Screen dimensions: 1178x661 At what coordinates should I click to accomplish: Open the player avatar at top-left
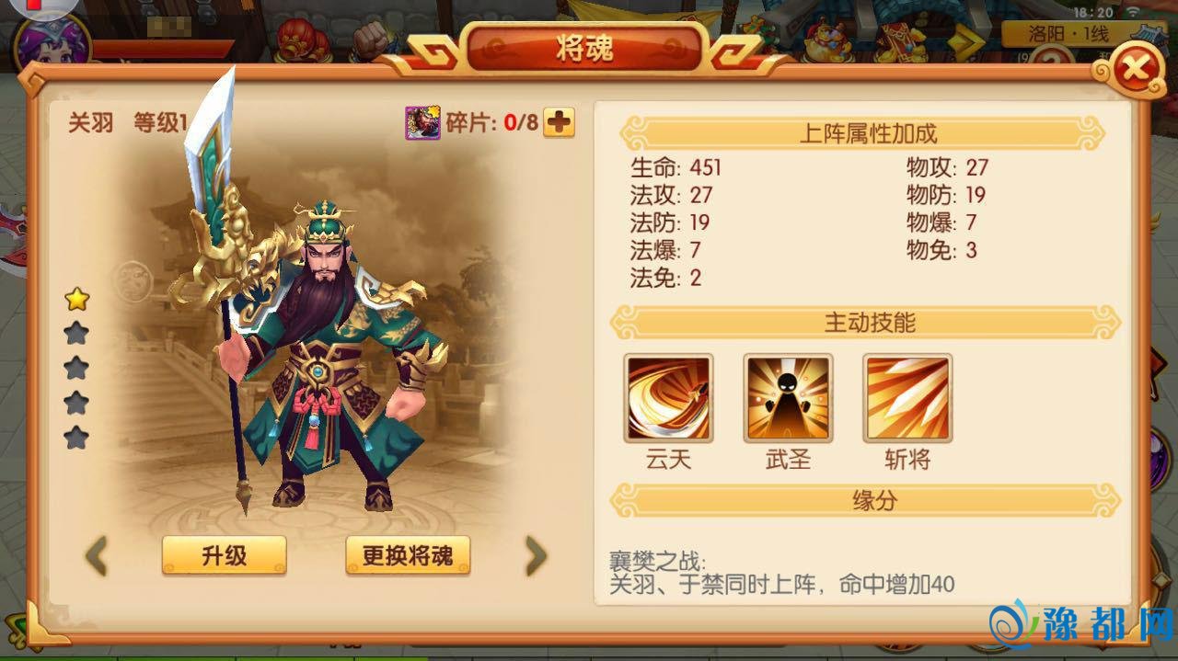point(52,40)
